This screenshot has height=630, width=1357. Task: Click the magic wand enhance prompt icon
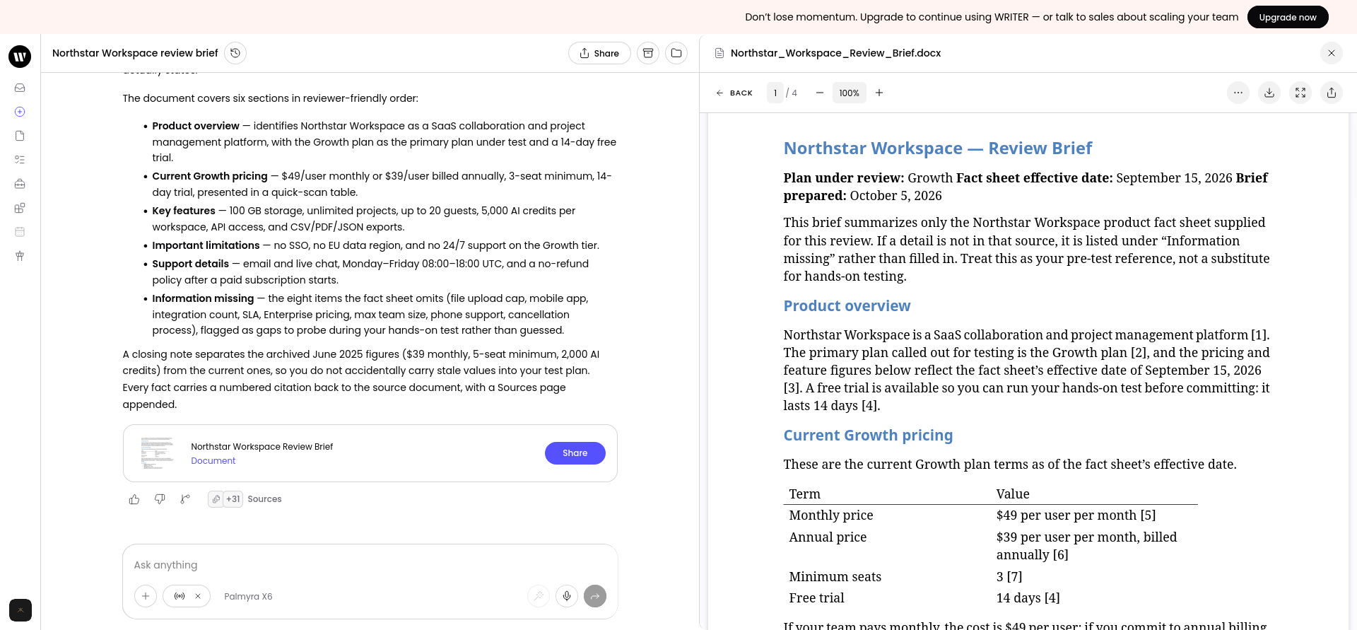pyautogui.click(x=539, y=596)
